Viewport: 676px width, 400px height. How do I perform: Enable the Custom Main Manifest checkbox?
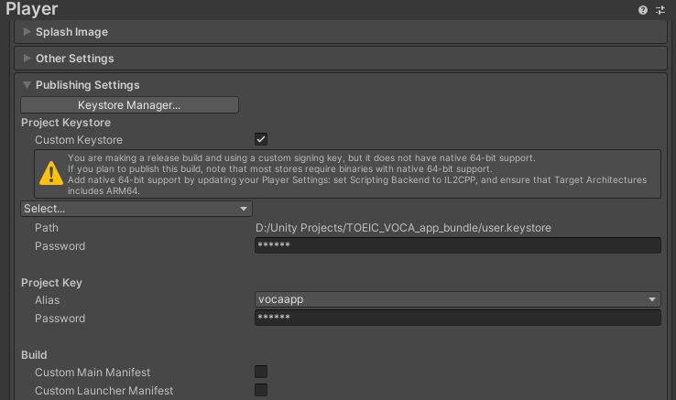261,372
